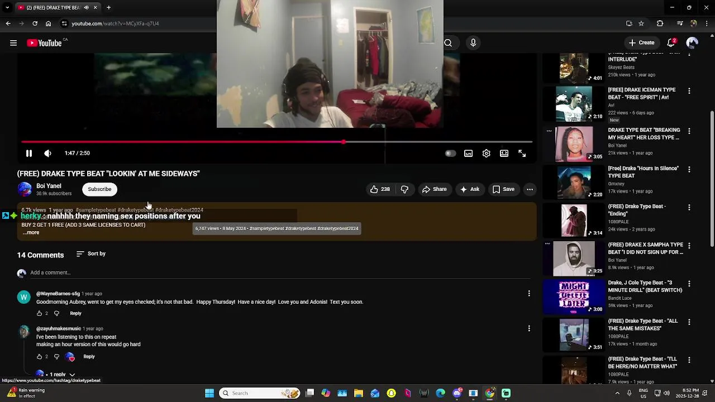Open YouTube account avatar menu
The width and height of the screenshot is (715, 402).
point(692,43)
